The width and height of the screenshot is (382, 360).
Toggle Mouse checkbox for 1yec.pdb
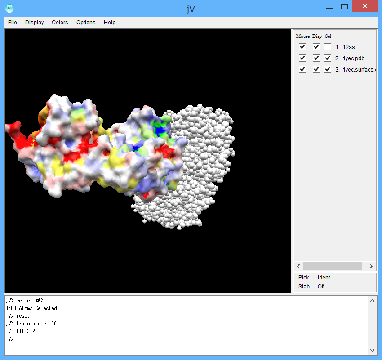(302, 58)
